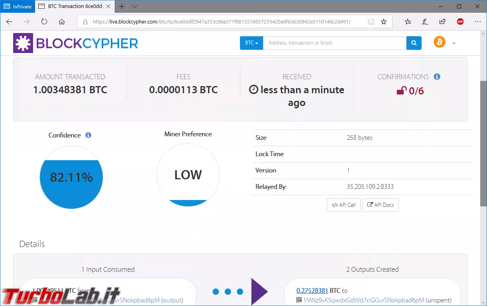
Task: Click the 0.0000113 BTC fees value
Action: click(183, 90)
